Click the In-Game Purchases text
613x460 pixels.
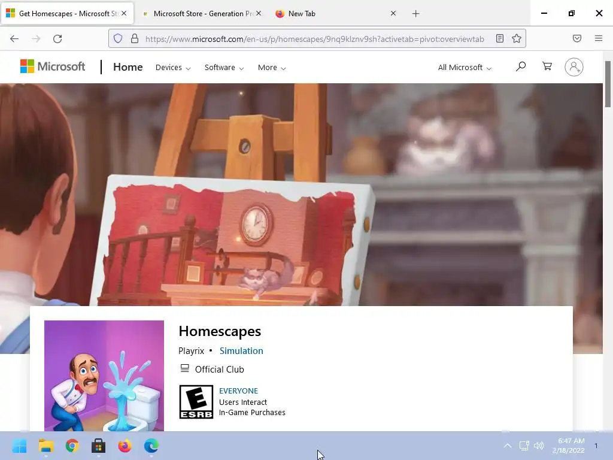(x=252, y=412)
